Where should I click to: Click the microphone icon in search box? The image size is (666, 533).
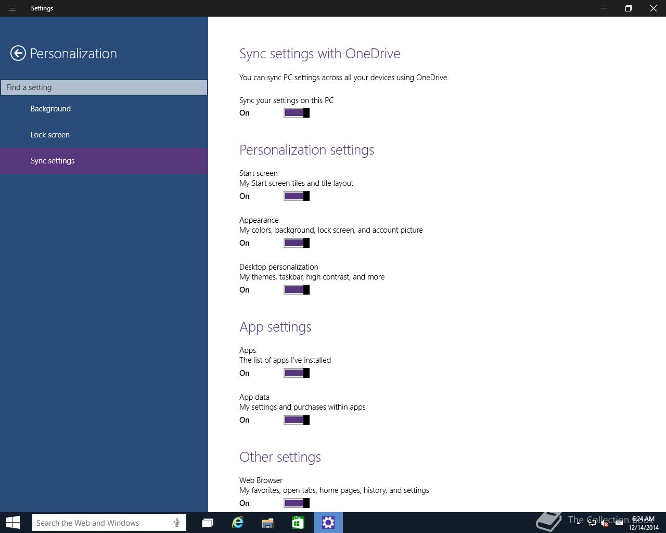pyautogui.click(x=177, y=523)
